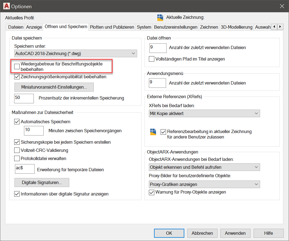This screenshot has width=289, height=241.
Task: Click the Anwenden button
Action: pyautogui.click(x=235, y=233)
